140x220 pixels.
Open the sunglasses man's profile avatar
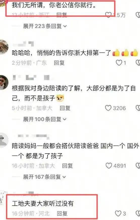[x=4, y=83]
